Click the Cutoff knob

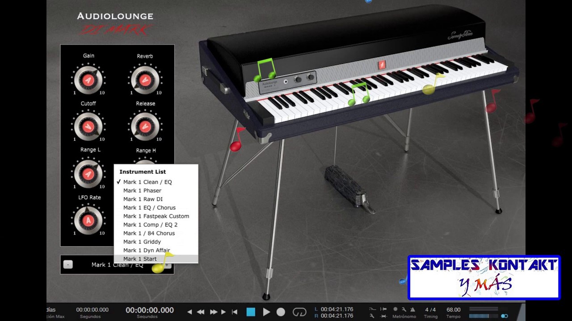[88, 126]
